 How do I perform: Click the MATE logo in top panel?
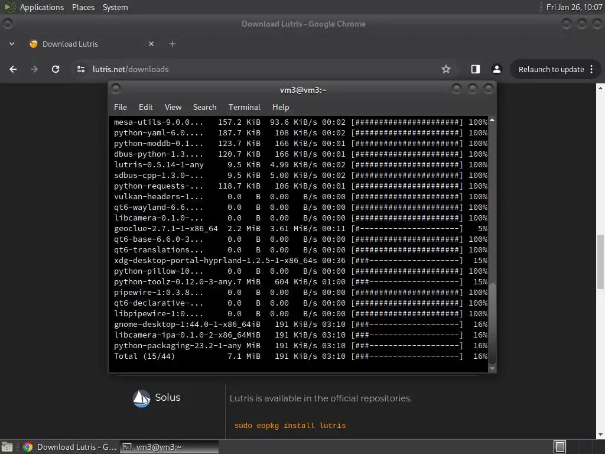[9, 7]
